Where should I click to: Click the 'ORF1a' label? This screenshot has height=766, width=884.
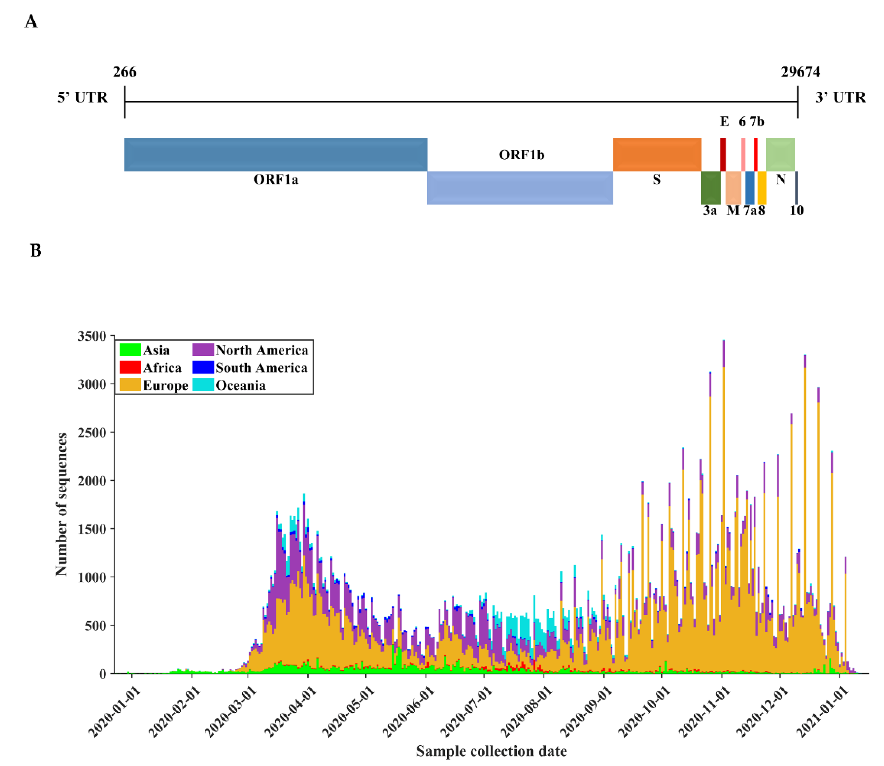tap(276, 179)
